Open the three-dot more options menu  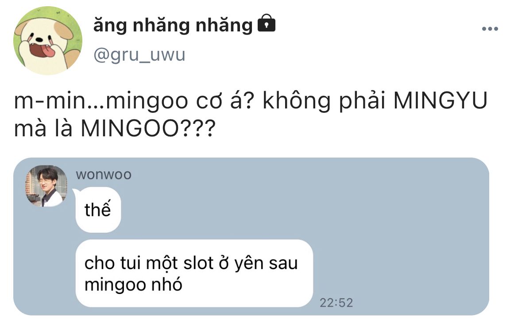[x=490, y=29]
